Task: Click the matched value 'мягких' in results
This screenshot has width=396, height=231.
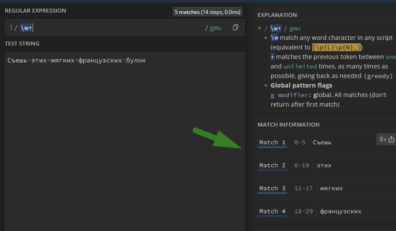Action: [331, 189]
